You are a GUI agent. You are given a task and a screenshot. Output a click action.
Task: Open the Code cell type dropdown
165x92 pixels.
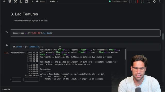[x=54, y=1]
